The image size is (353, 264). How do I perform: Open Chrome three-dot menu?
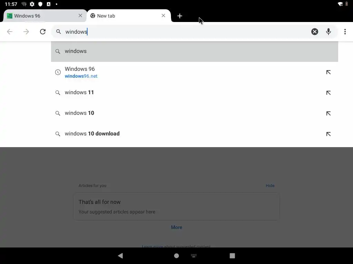coord(345,32)
